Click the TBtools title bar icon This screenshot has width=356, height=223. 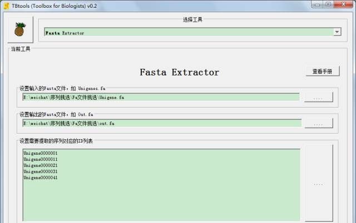(6, 6)
